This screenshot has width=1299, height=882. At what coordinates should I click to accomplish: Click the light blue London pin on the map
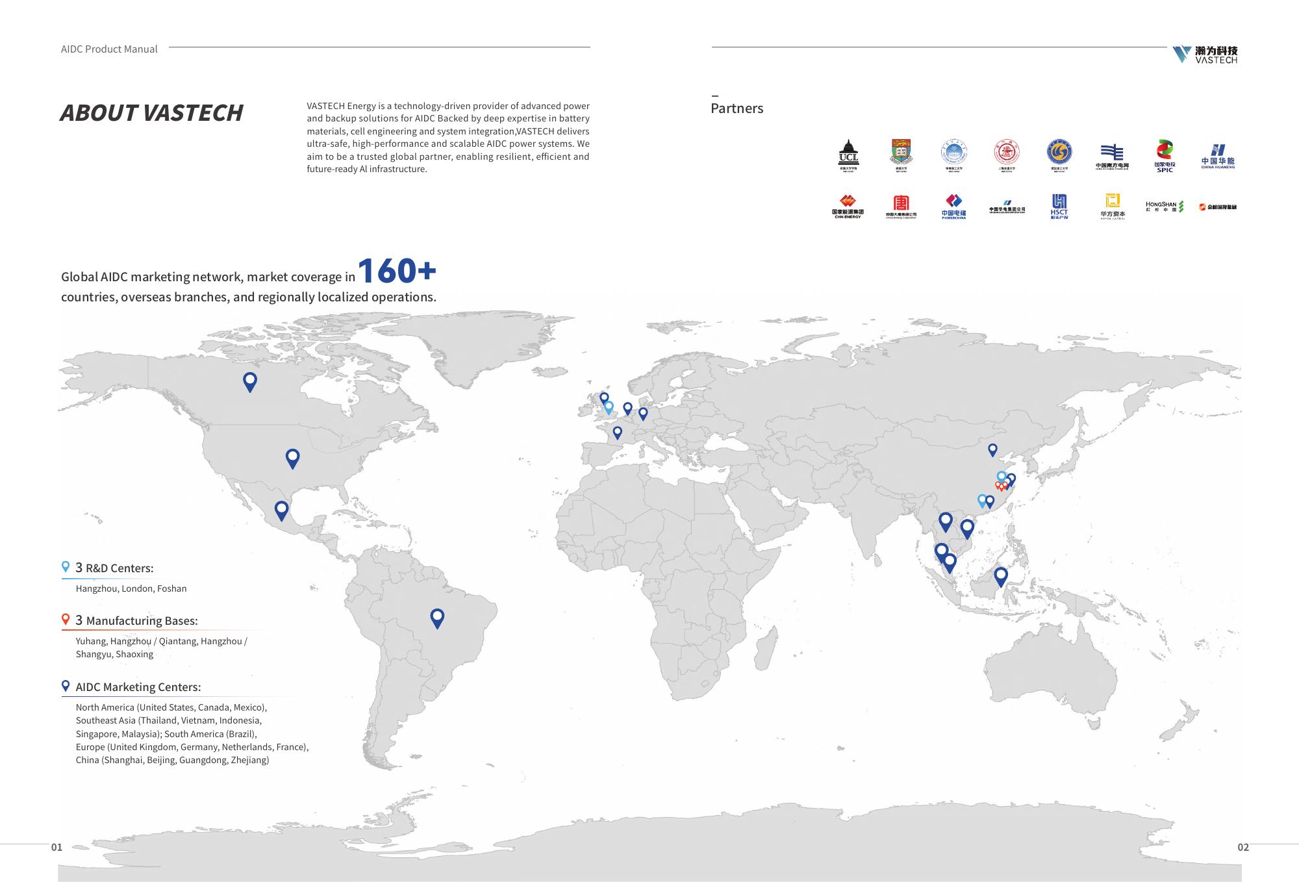[609, 408]
